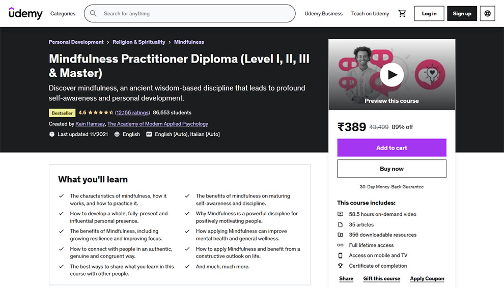This screenshot has width=504, height=287.
Task: Open the 12,166 ratings link
Action: (x=132, y=113)
